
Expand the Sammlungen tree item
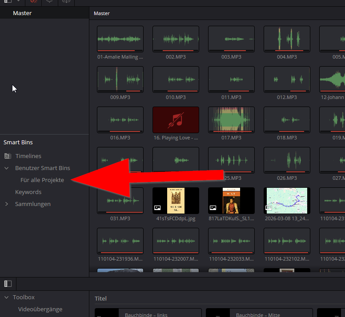pos(7,204)
